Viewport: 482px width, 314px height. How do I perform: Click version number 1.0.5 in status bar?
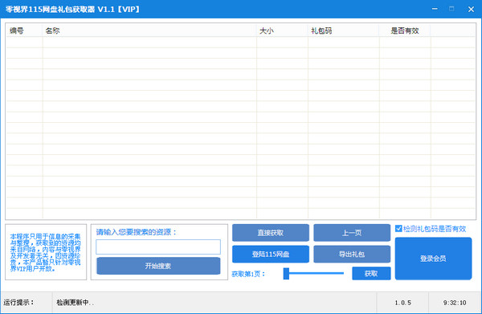coord(402,303)
